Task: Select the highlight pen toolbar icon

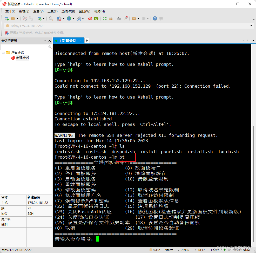Action: (x=125, y=18)
